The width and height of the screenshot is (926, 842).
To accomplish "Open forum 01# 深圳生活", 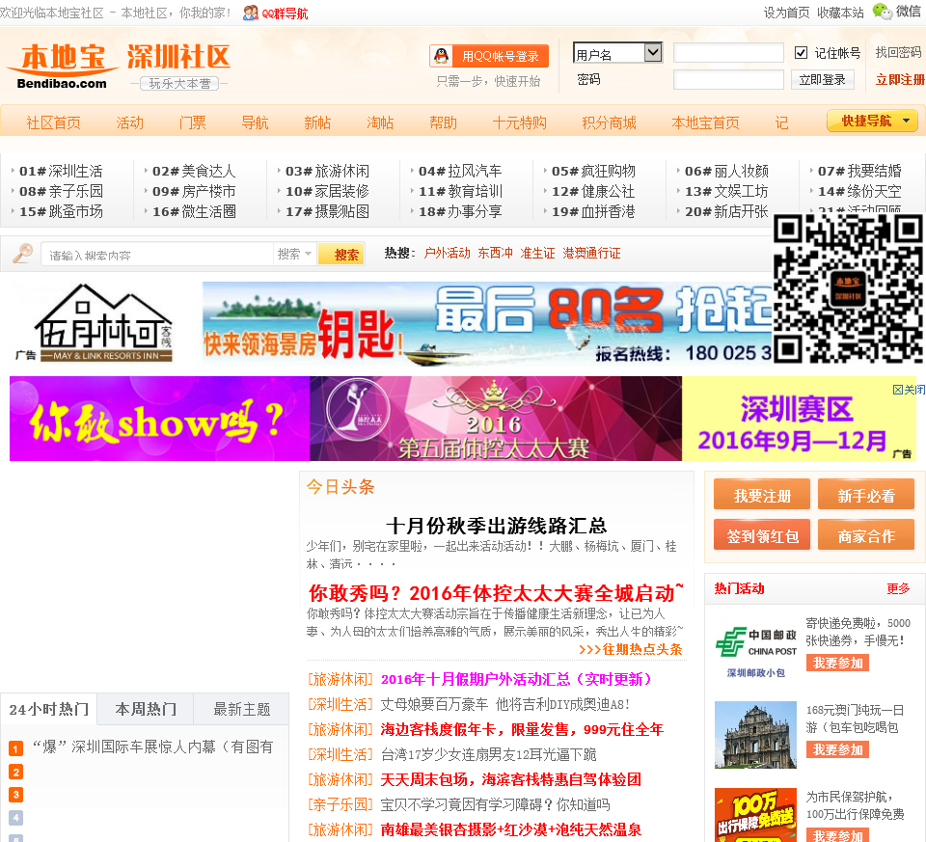I will pyautogui.click(x=60, y=172).
